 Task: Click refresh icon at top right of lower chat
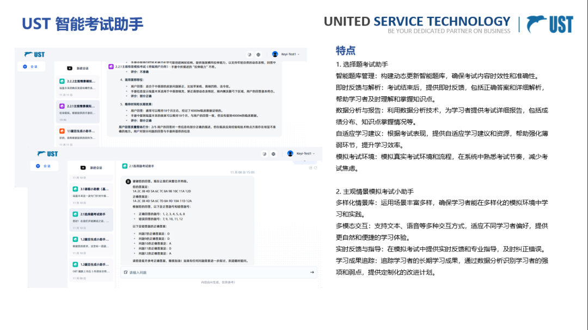click(316, 168)
